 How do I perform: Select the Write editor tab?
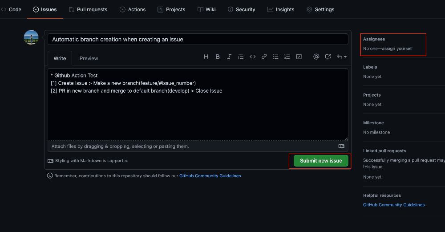tap(60, 58)
